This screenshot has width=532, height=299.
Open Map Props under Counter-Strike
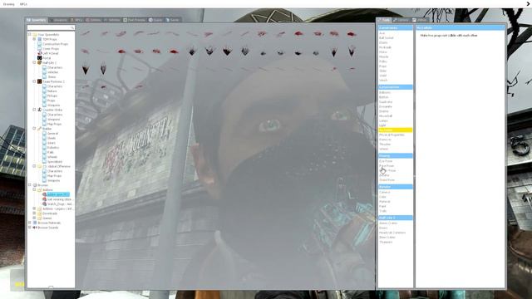coord(54,124)
